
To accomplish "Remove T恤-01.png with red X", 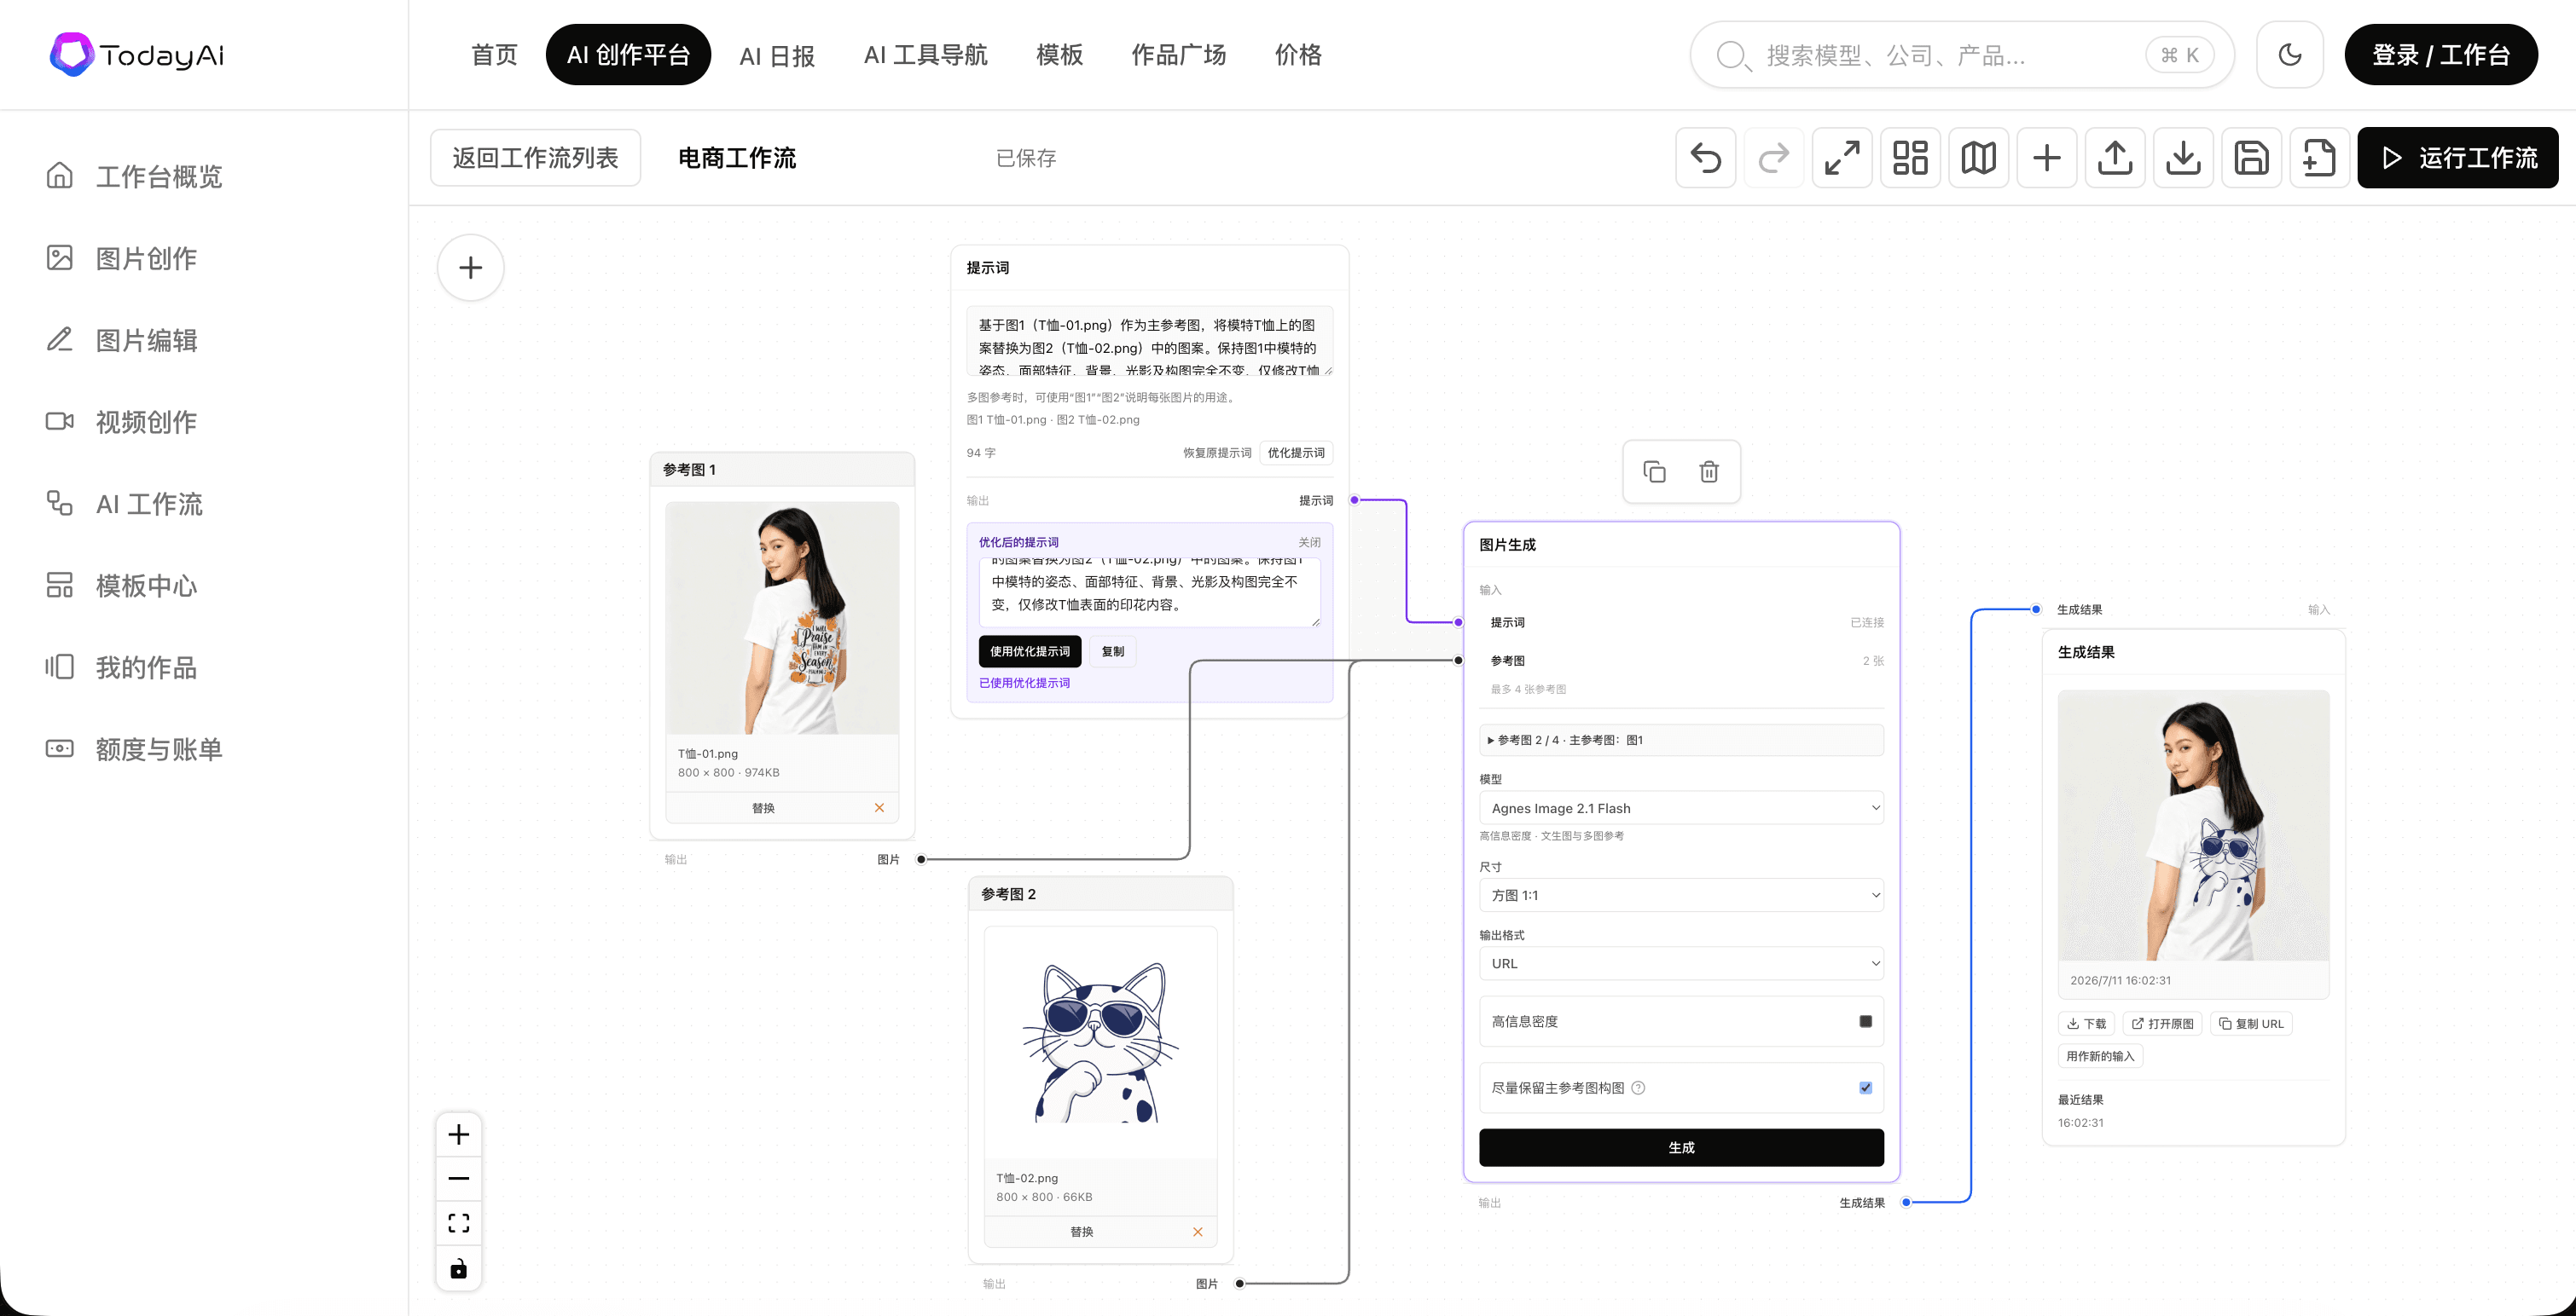I will pos(879,807).
